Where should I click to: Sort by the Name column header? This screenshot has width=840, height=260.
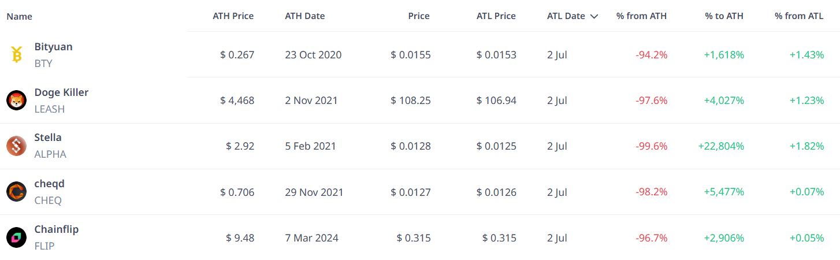click(x=19, y=16)
